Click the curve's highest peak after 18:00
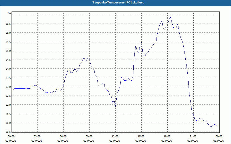 [170, 17]
